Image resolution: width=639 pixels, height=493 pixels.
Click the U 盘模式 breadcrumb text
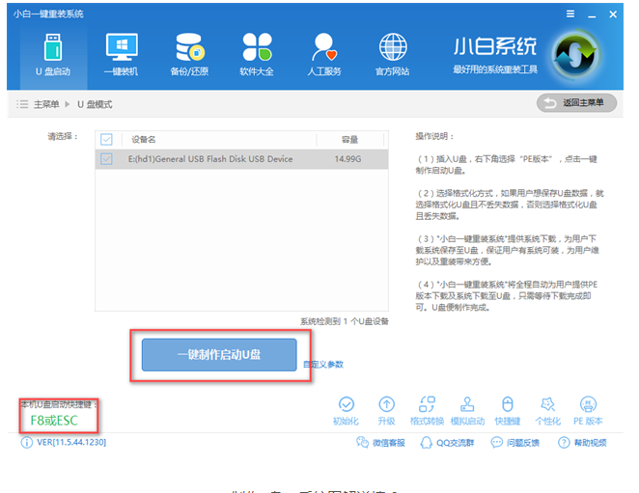[x=95, y=104]
